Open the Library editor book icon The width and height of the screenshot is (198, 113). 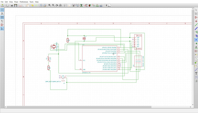(74, 5)
